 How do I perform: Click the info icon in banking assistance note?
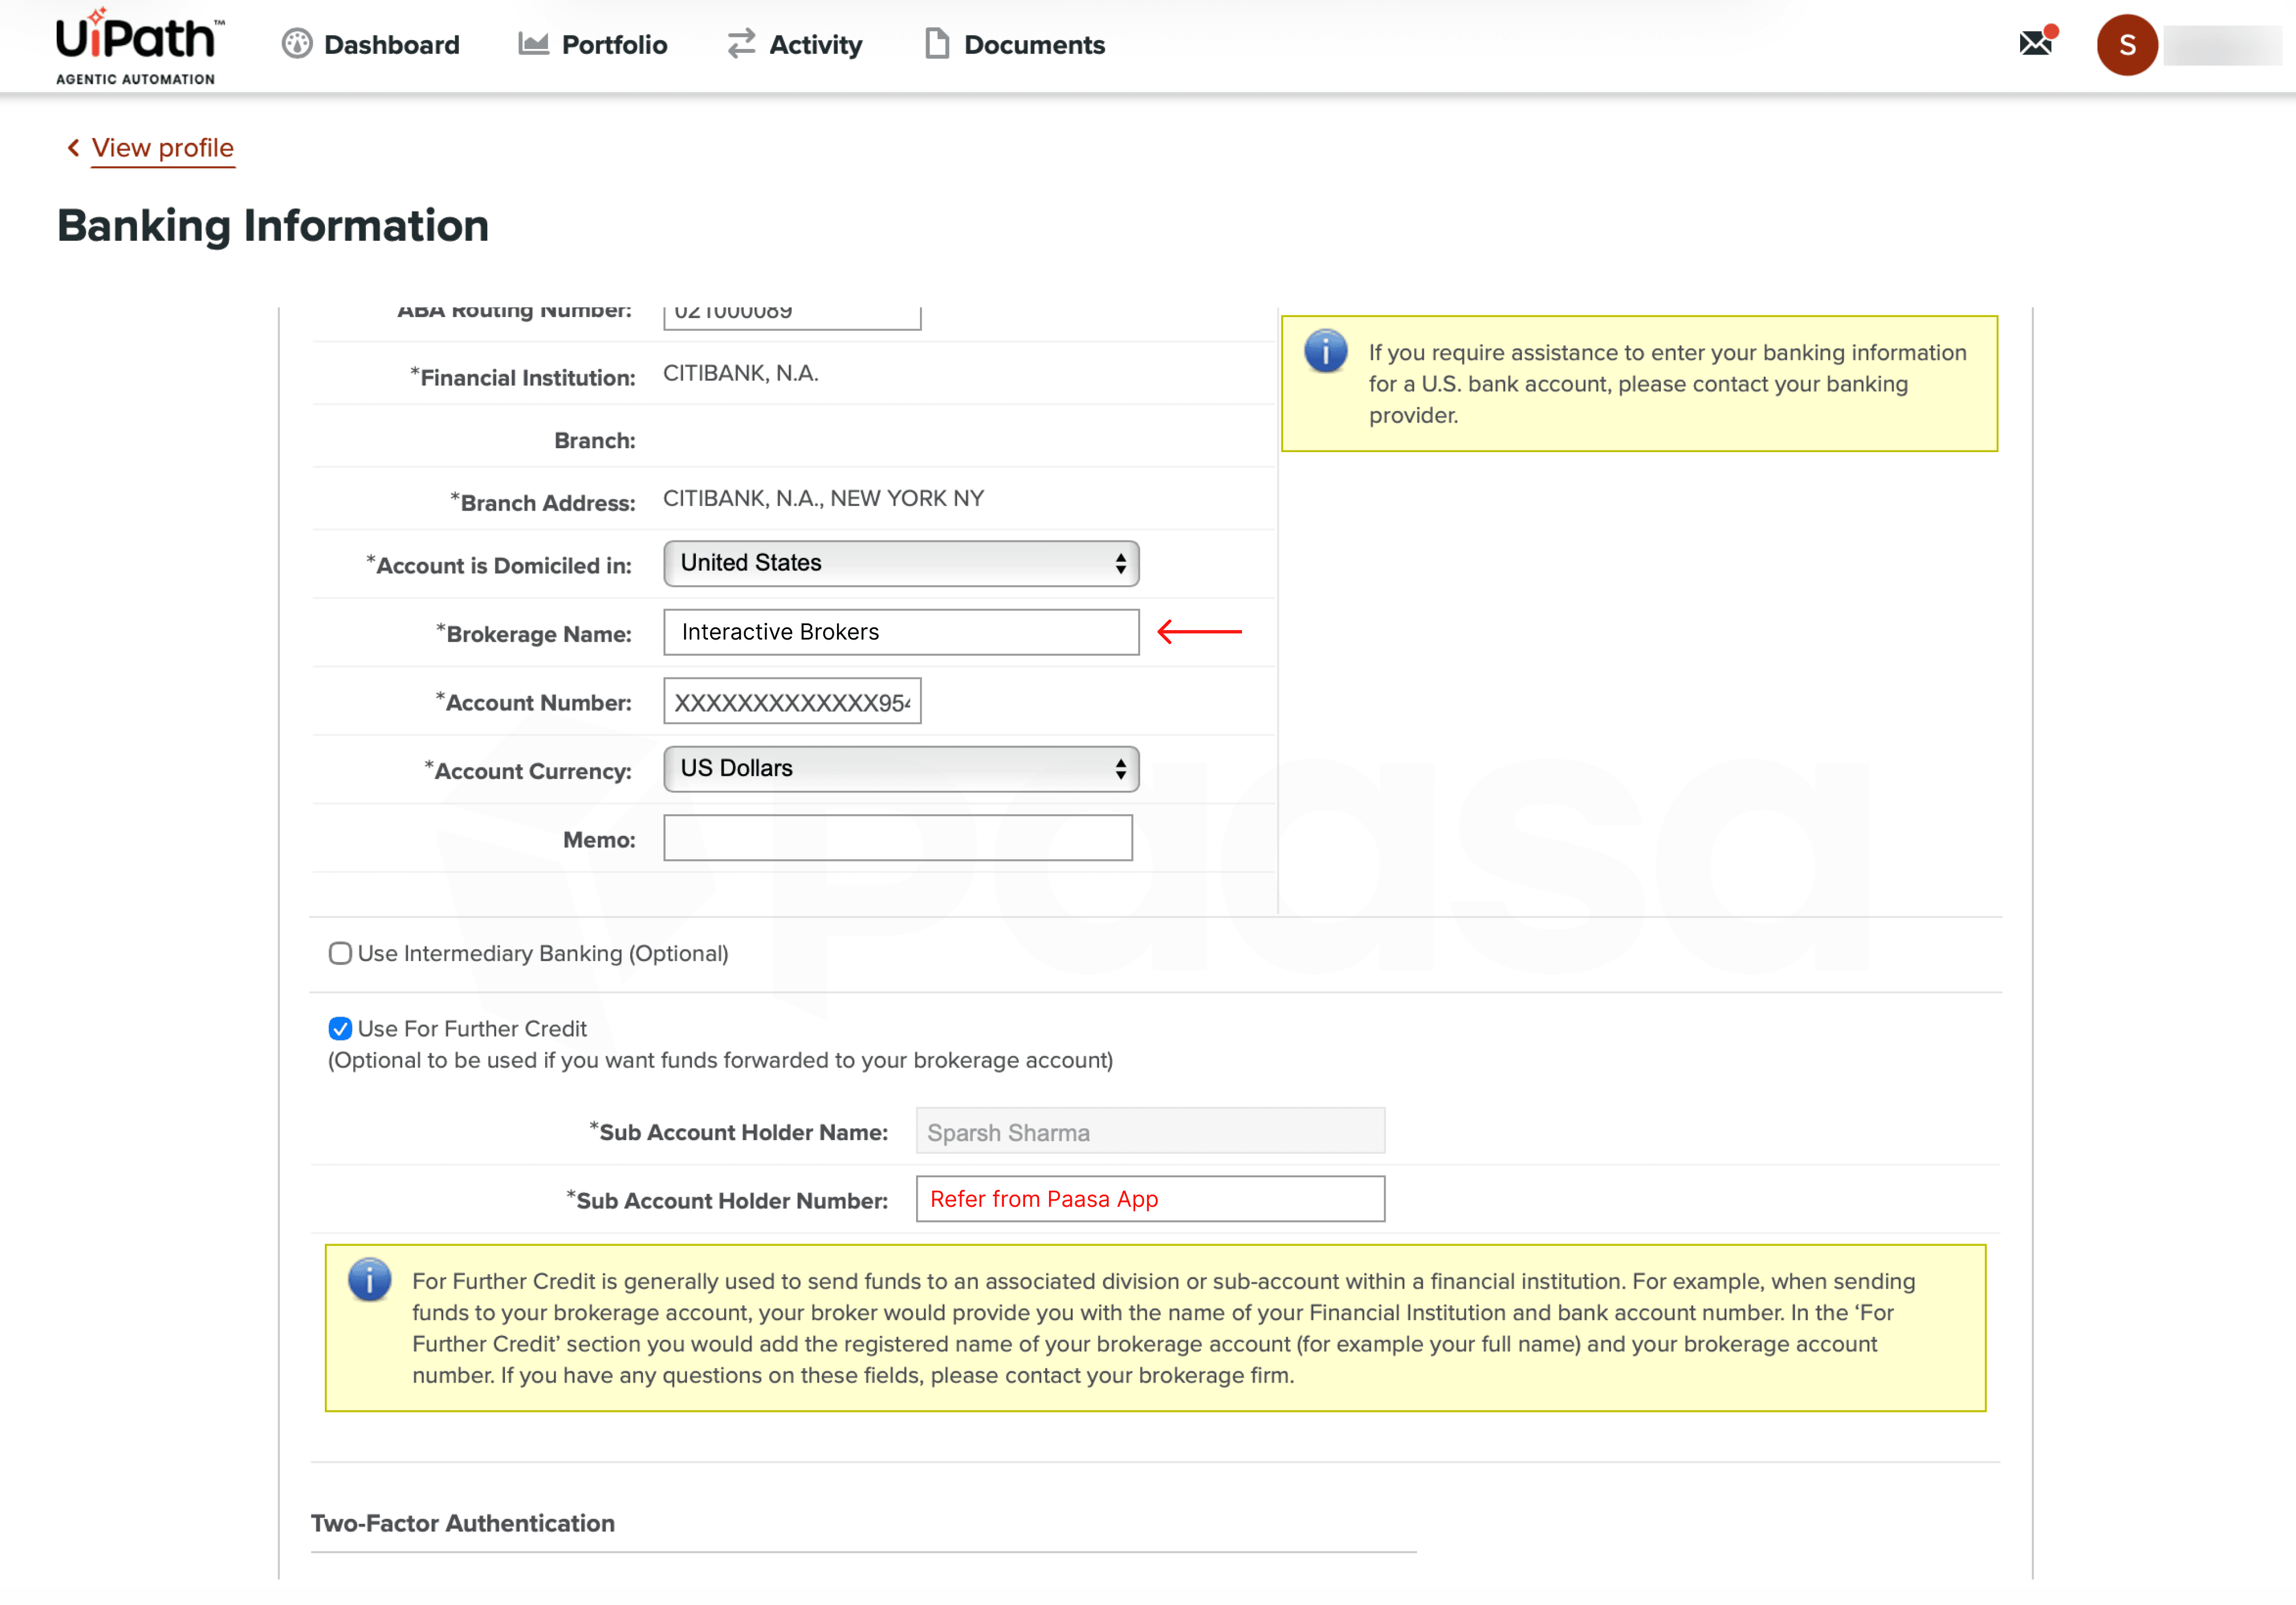point(1325,351)
